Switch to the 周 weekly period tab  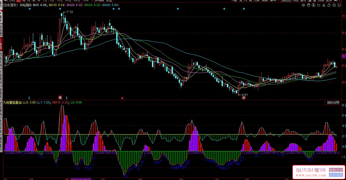click(24, 1)
